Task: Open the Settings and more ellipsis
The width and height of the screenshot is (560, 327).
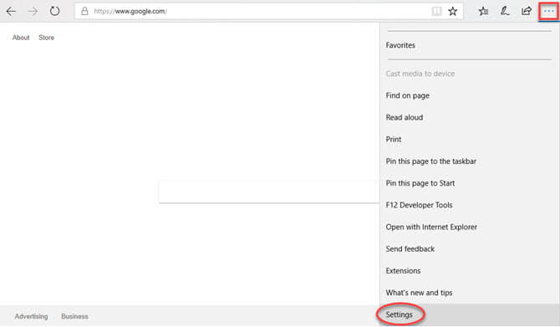Action: coord(548,11)
